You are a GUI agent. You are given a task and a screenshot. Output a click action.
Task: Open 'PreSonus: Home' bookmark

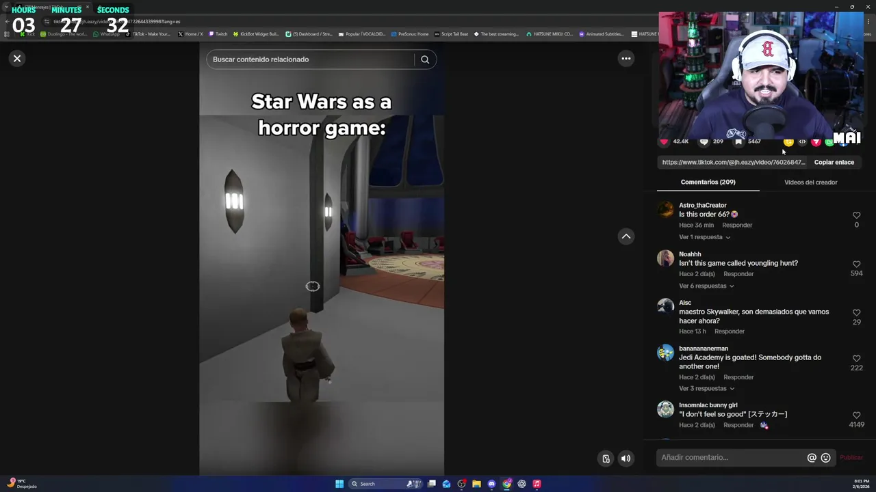coord(410,34)
